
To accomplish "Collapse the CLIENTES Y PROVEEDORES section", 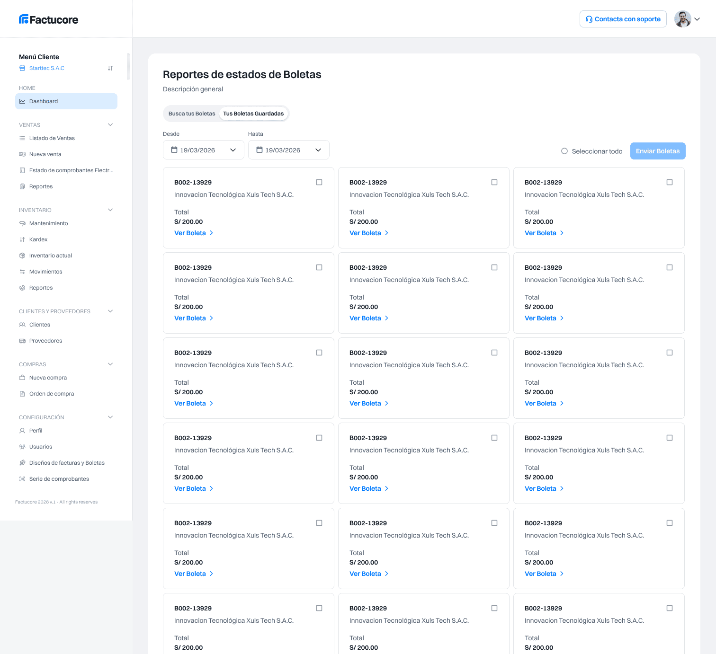I will [x=110, y=311].
